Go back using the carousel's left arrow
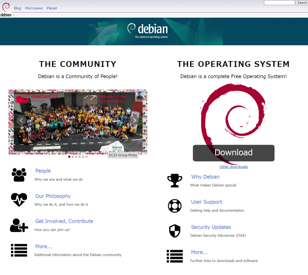308x275 pixels. (x=21, y=120)
